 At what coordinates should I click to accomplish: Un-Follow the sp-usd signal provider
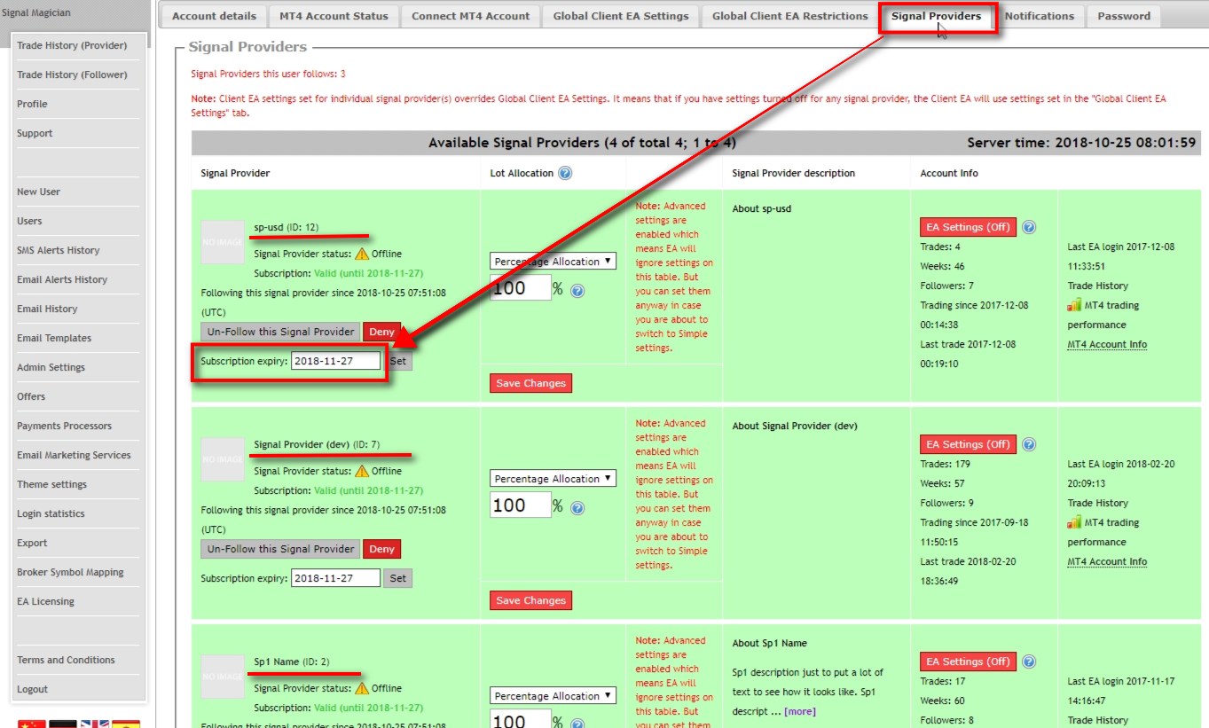[x=279, y=330]
